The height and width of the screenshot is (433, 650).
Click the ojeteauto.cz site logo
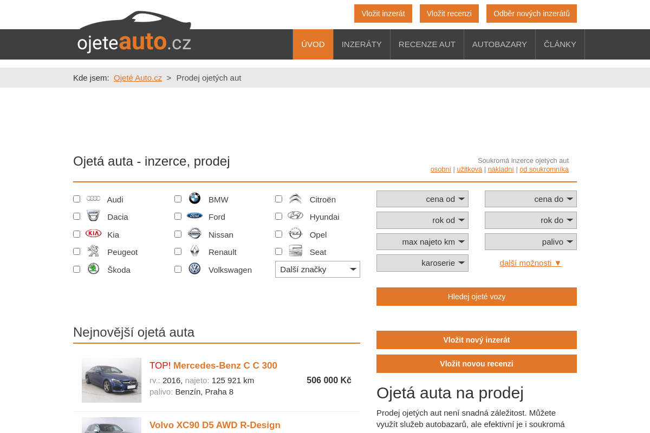point(134,32)
